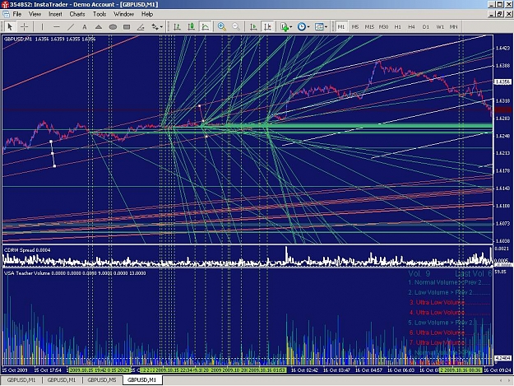
Task: Open the Help menu
Action: [x=147, y=14]
